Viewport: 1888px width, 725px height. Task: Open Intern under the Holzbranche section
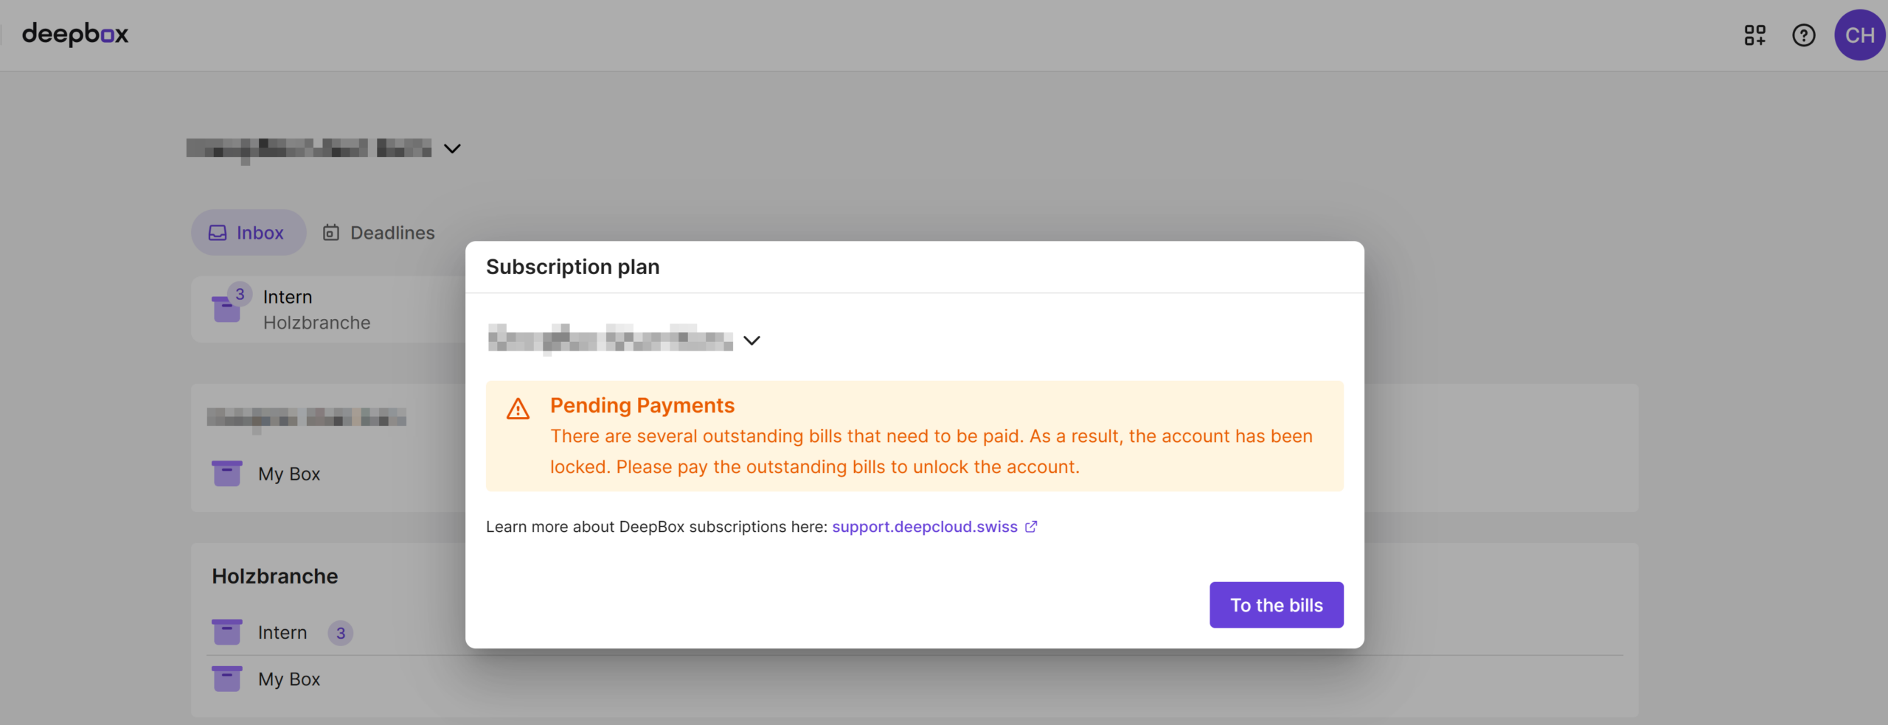pos(282,633)
